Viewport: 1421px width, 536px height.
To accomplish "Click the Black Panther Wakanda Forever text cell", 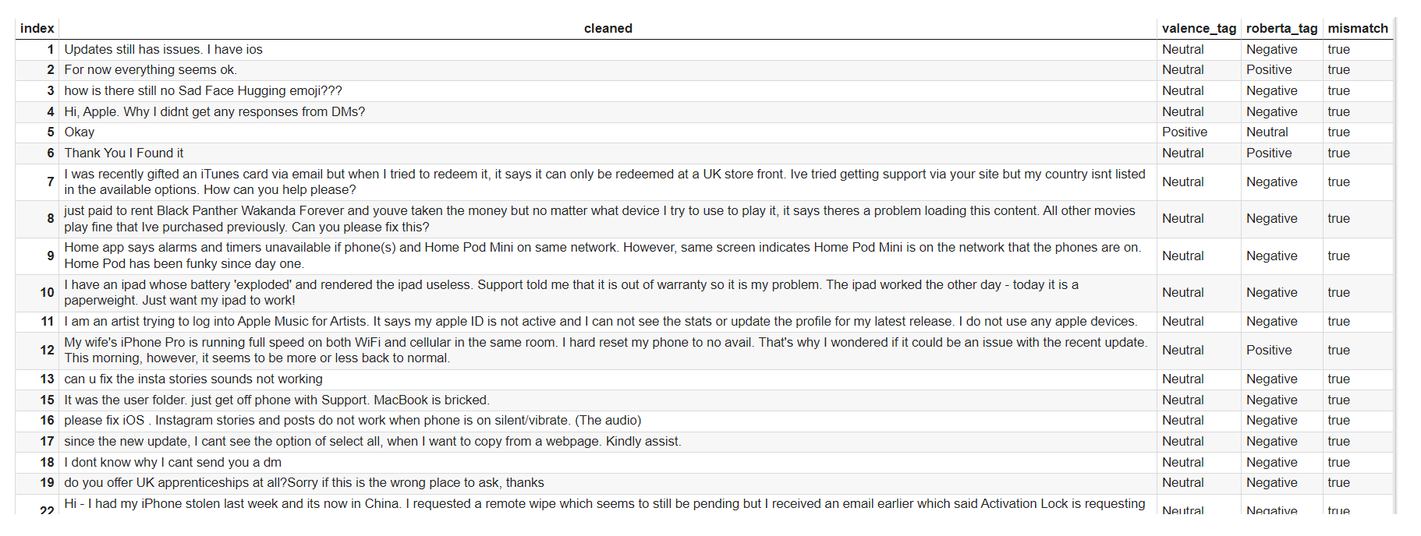I will pyautogui.click(x=599, y=219).
